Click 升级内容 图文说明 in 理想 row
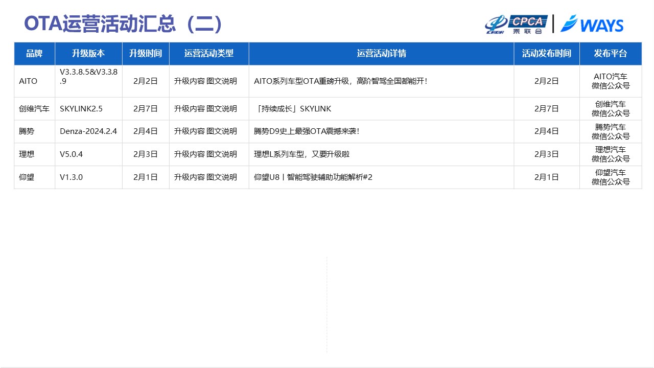 tap(205, 154)
